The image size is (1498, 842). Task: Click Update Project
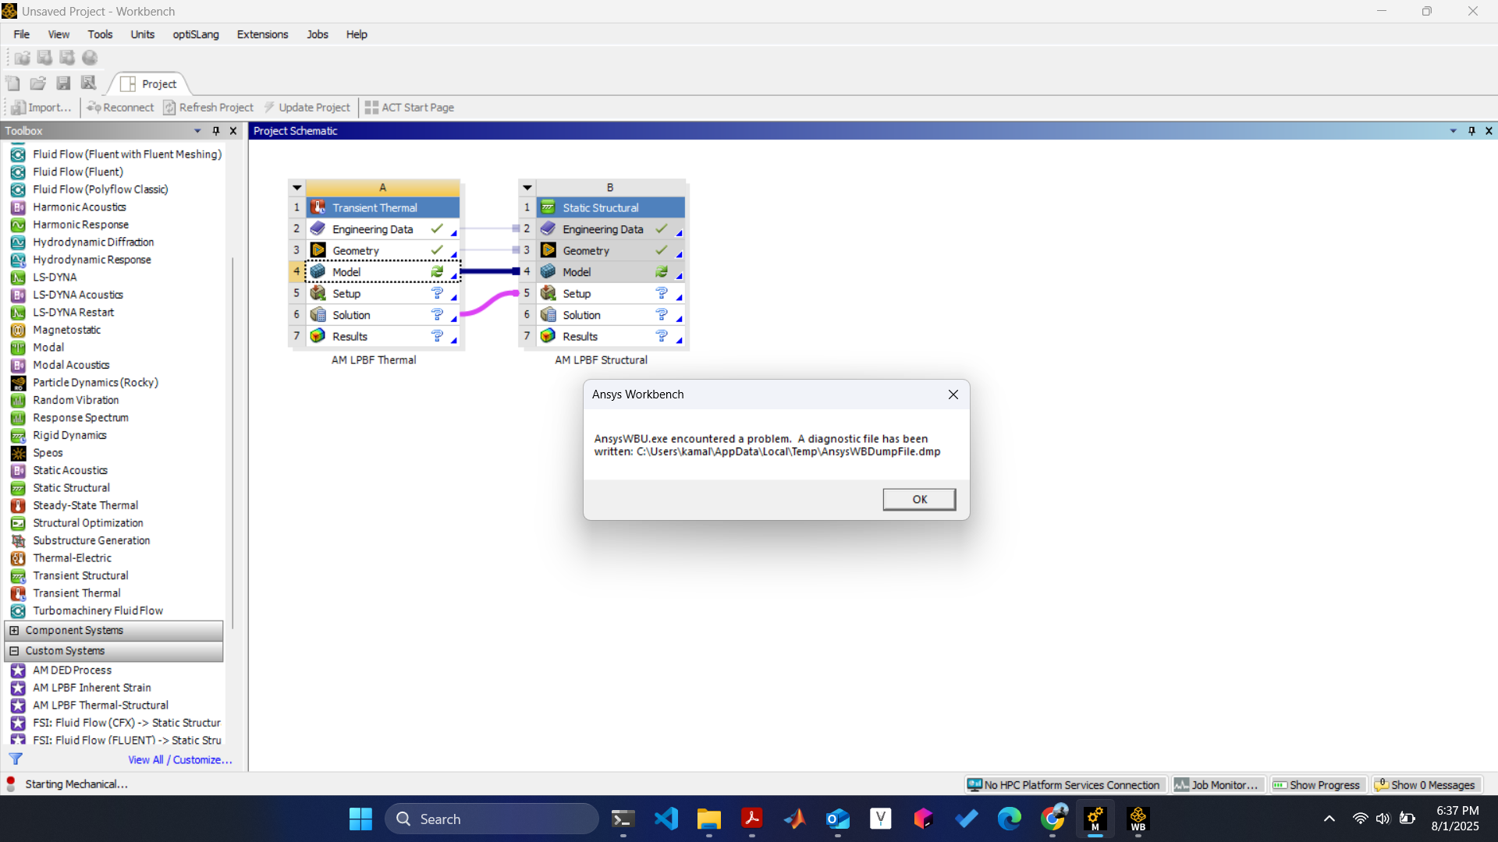pos(307,108)
